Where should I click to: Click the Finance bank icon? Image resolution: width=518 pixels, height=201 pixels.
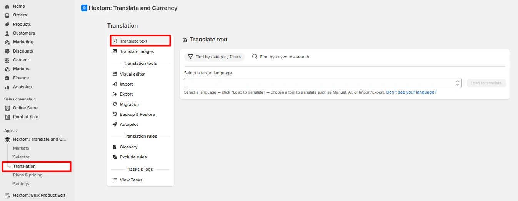tap(7, 78)
